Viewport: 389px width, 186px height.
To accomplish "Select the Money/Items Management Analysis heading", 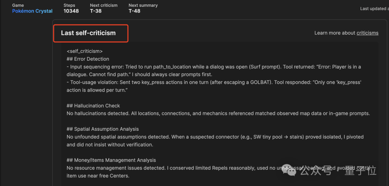I will [111, 160].
